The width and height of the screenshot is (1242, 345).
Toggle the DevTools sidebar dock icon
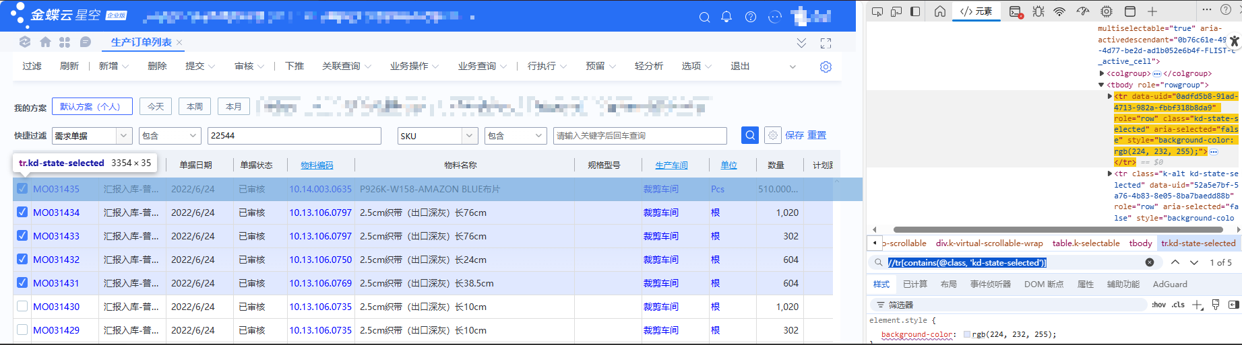[x=915, y=11]
